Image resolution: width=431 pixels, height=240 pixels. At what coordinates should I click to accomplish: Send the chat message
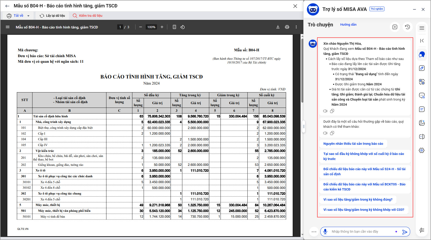click(x=405, y=232)
